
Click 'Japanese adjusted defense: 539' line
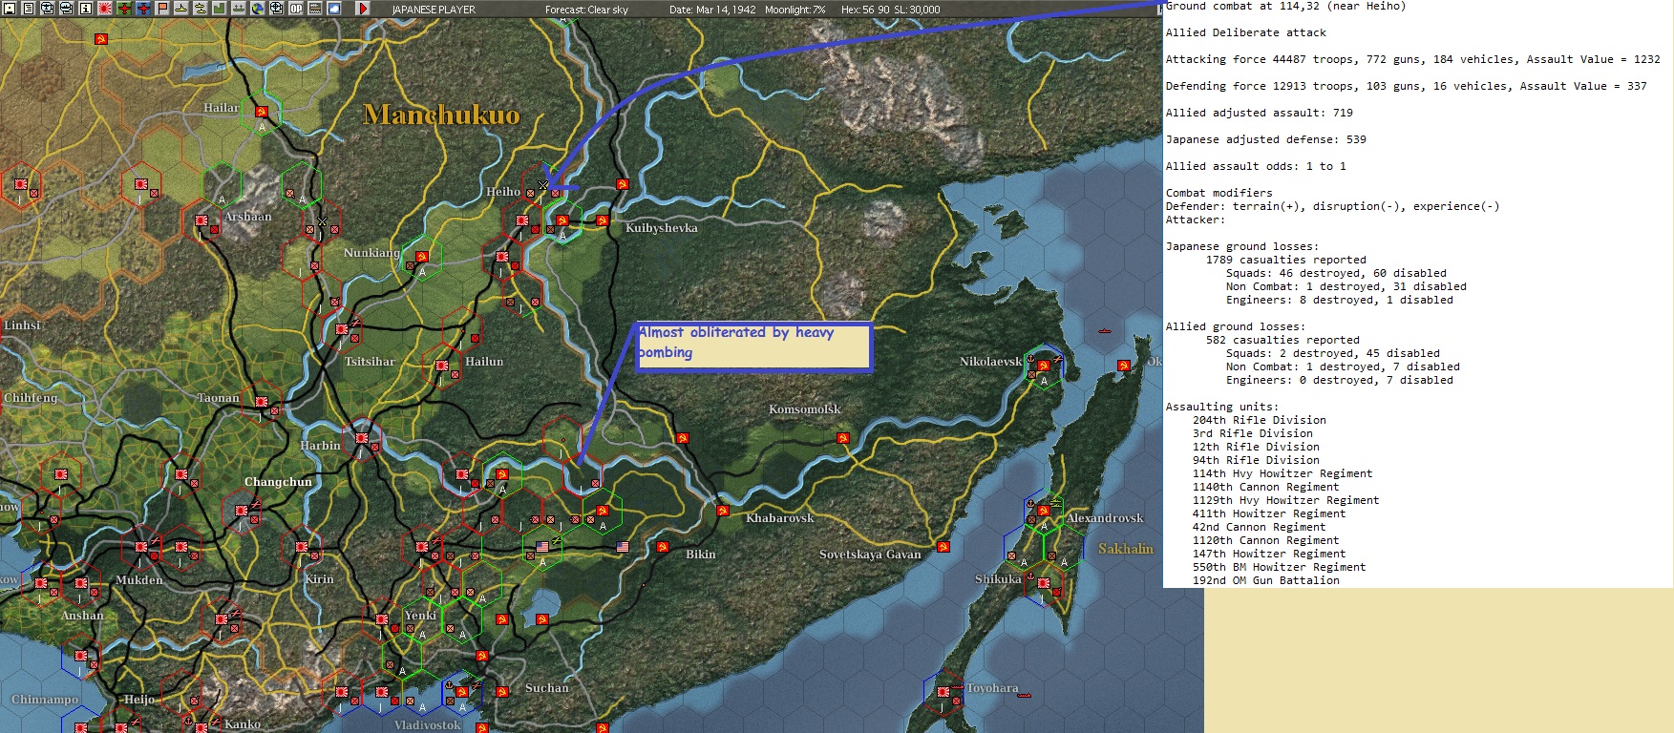(x=1266, y=139)
